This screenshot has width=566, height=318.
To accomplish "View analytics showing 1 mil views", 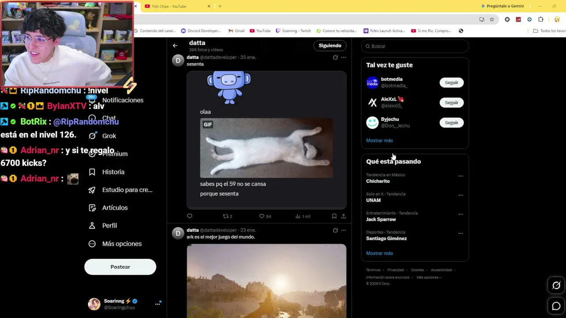I will pyautogui.click(x=303, y=216).
